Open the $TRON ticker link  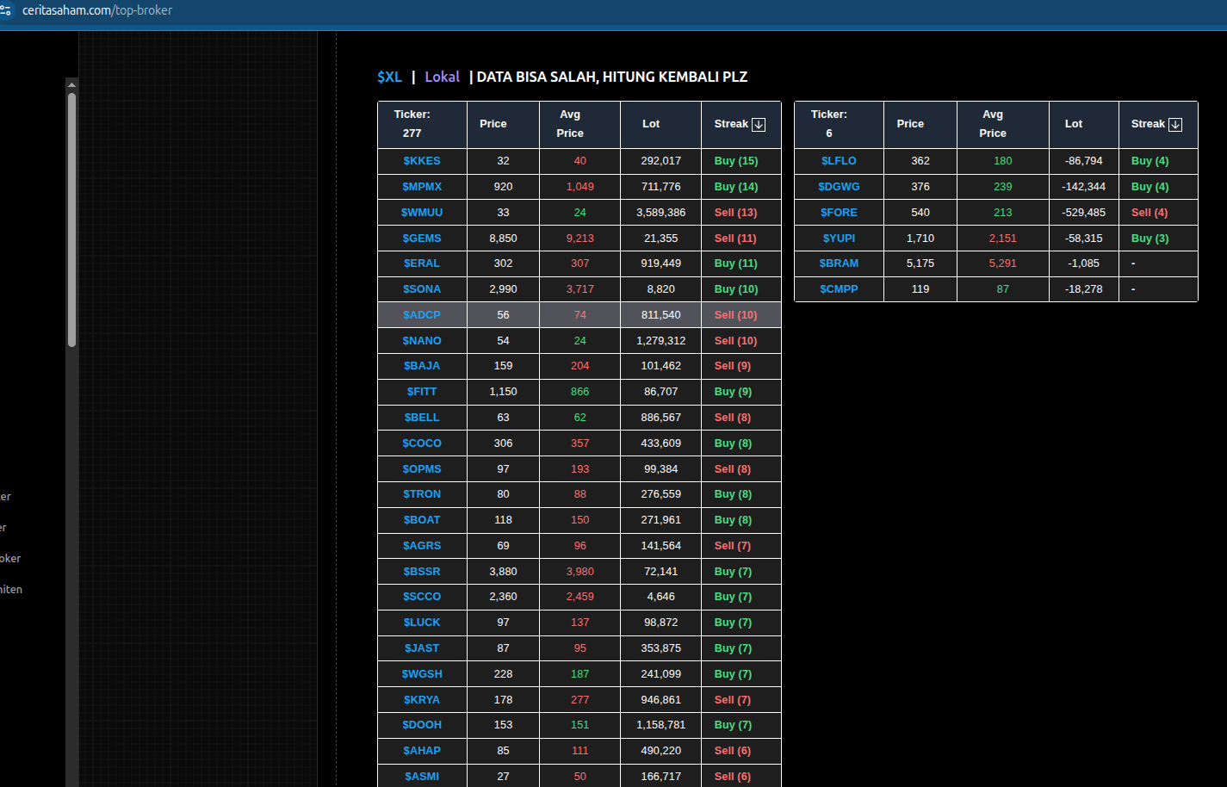(x=422, y=494)
